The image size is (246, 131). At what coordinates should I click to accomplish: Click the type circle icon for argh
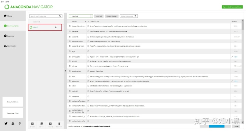(x=88, y=51)
